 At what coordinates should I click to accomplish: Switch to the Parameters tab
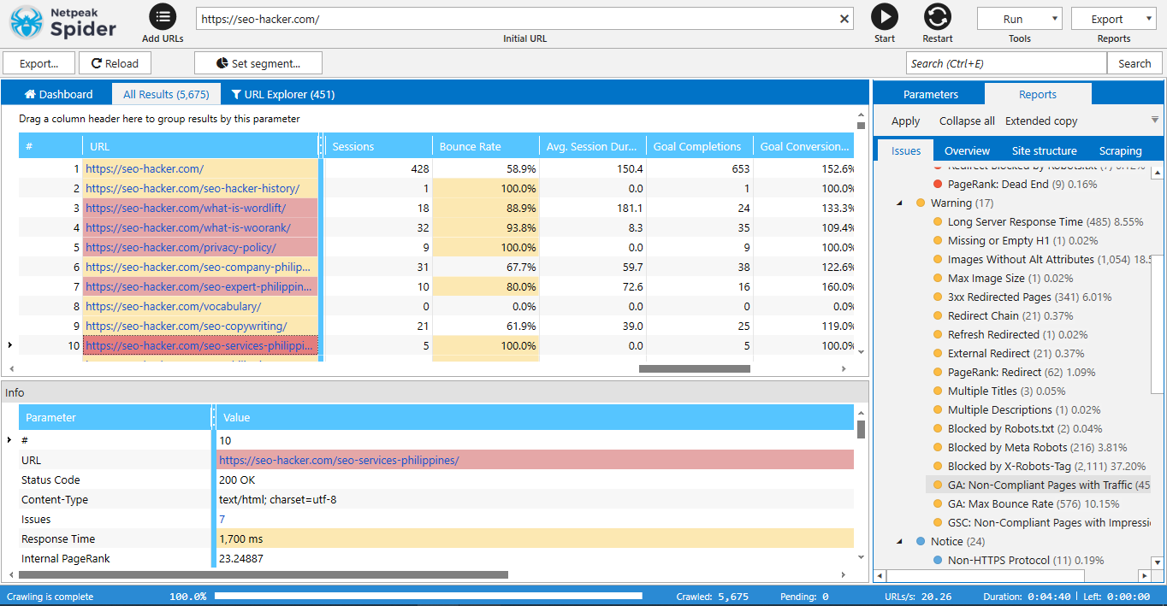pyautogui.click(x=930, y=94)
